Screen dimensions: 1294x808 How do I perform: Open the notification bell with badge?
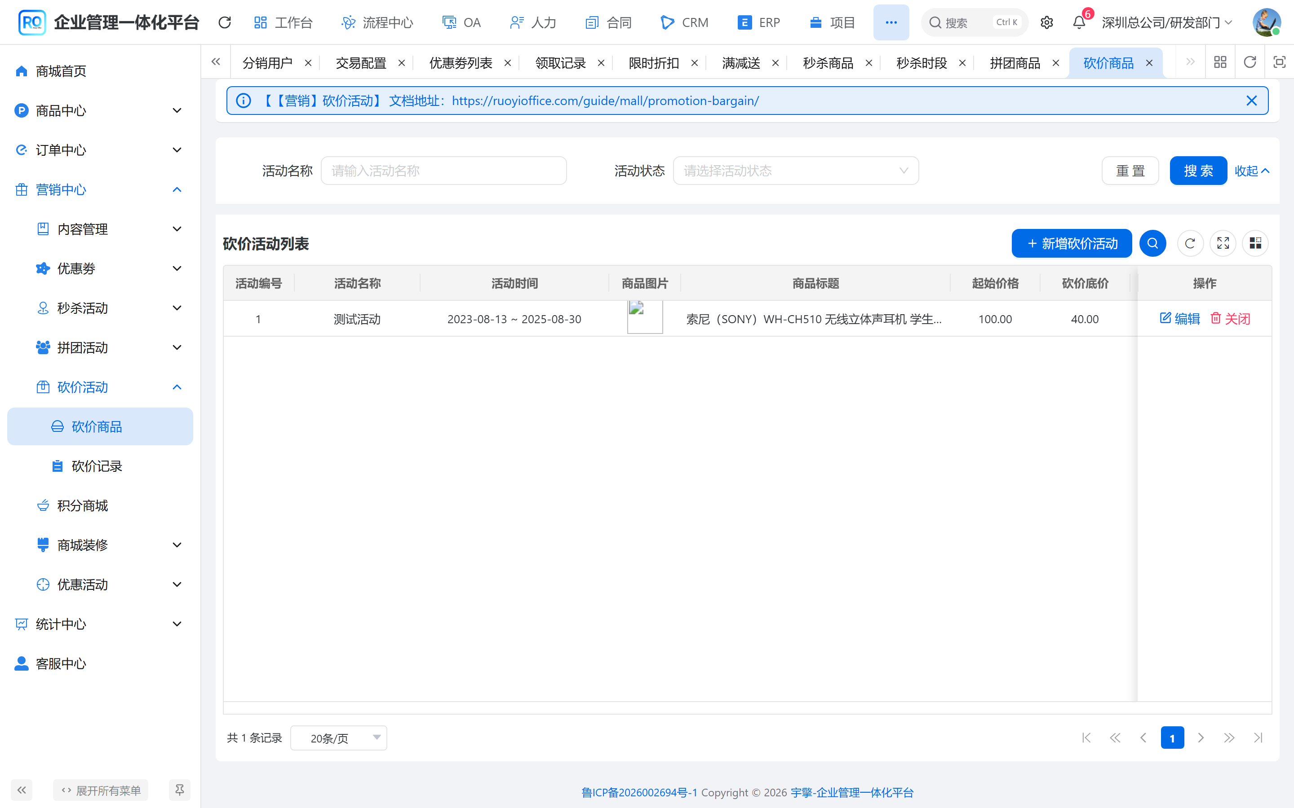point(1079,22)
